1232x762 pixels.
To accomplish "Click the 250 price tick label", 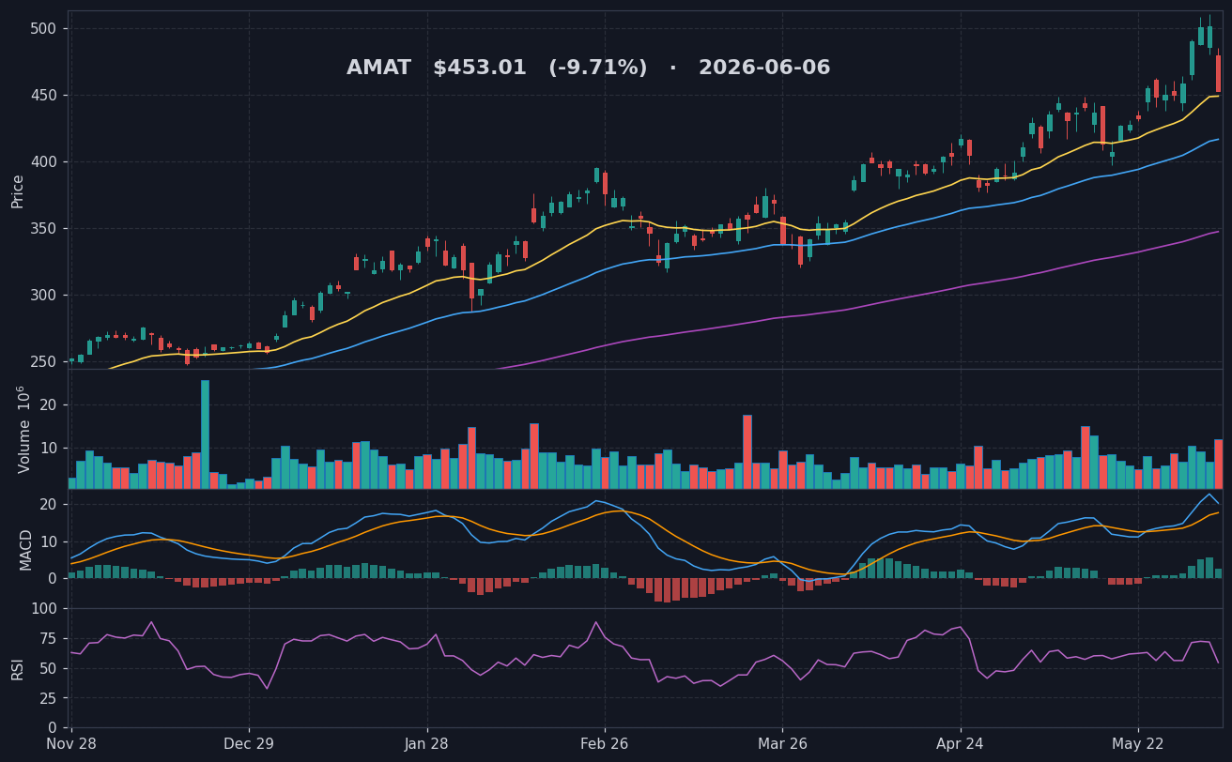I will (44, 362).
